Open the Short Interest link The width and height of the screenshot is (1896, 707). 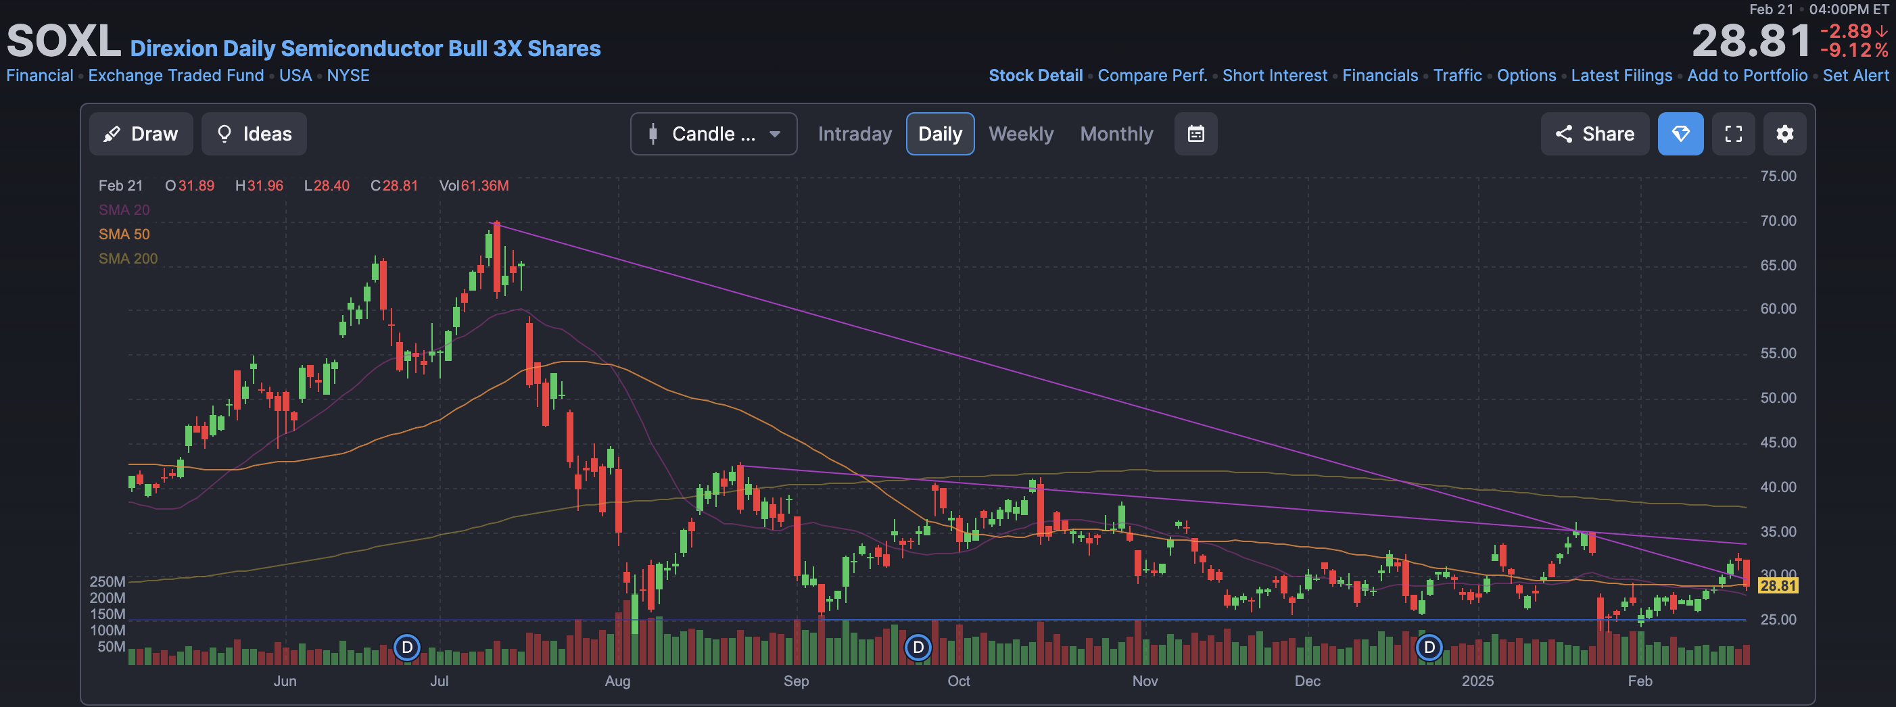click(x=1275, y=75)
